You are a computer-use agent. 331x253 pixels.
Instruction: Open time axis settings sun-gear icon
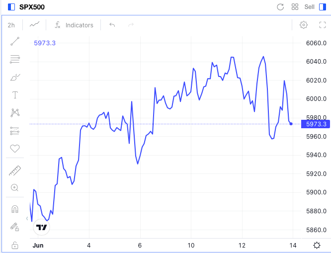[317, 246]
